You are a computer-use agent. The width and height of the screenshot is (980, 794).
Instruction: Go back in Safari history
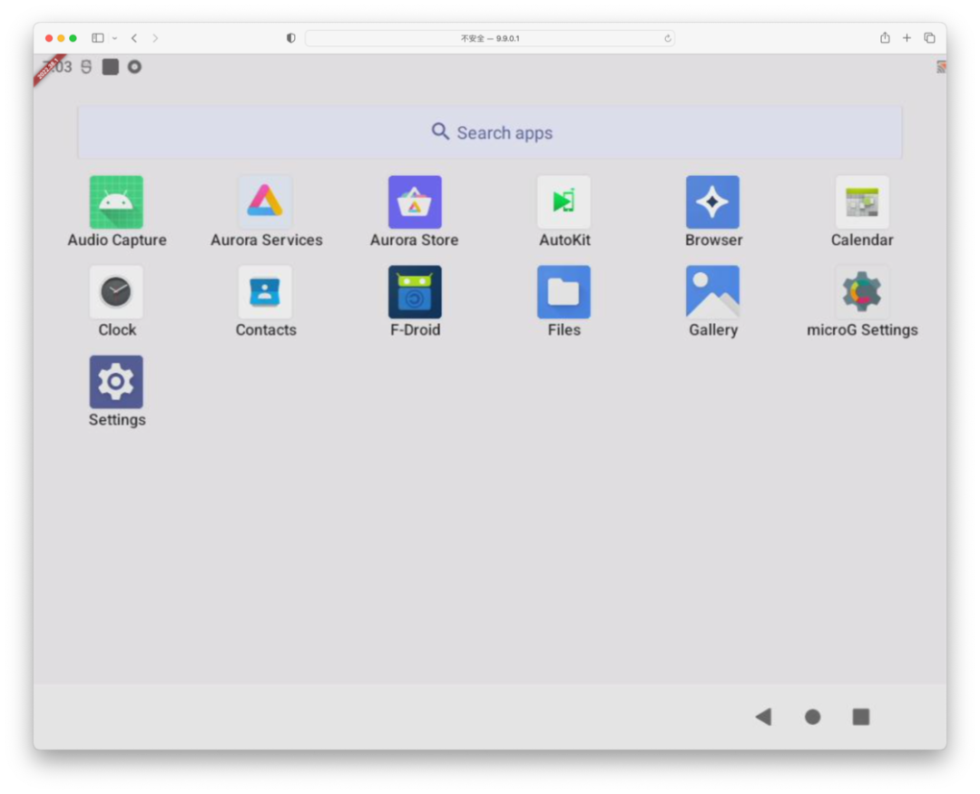tap(133, 38)
